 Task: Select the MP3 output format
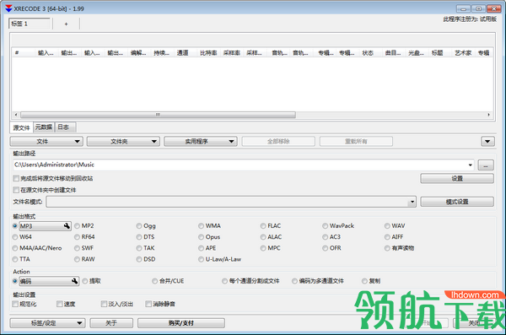click(x=15, y=226)
